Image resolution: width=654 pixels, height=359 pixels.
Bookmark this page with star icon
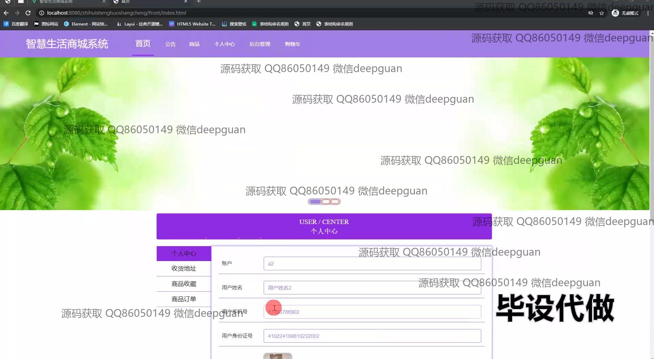tap(602, 13)
